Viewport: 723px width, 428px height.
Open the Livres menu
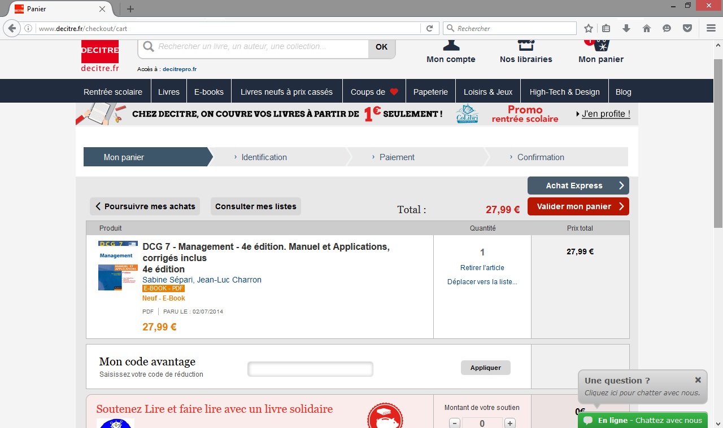[169, 92]
